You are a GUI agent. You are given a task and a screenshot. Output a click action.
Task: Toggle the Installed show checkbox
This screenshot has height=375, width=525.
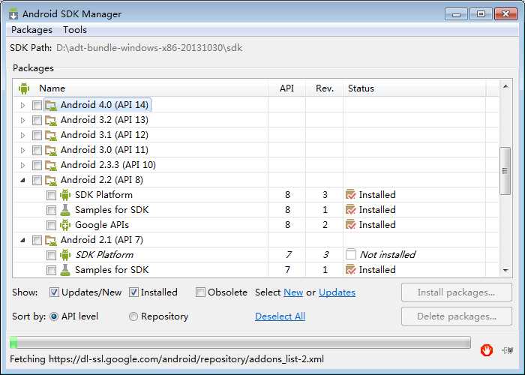(x=133, y=292)
